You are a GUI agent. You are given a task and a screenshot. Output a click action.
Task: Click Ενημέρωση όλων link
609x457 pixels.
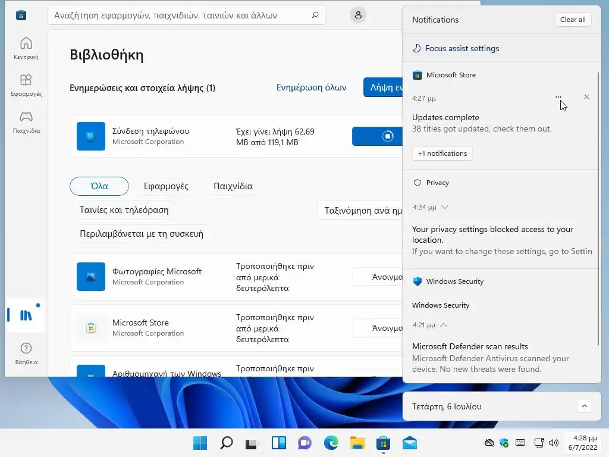tap(312, 87)
